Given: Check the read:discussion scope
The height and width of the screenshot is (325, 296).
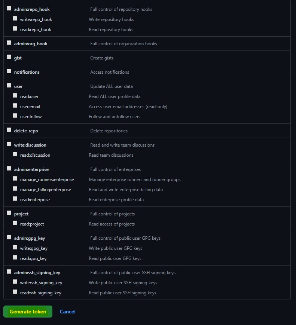Looking at the screenshot, I should point(15,154).
